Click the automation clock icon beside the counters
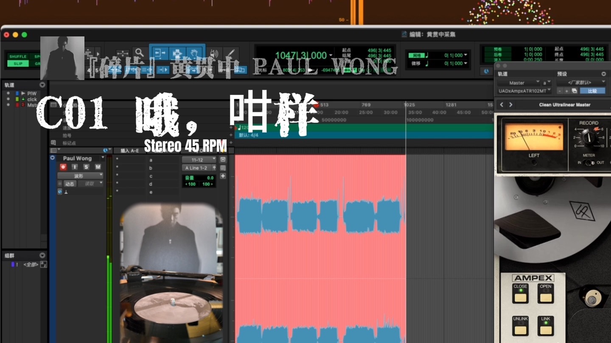 486,71
